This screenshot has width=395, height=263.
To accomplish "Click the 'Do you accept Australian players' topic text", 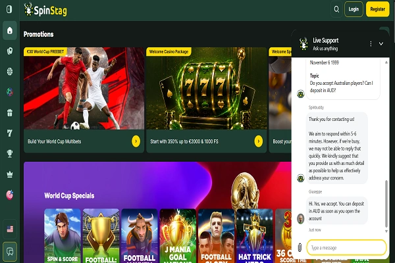I will pyautogui.click(x=341, y=87).
